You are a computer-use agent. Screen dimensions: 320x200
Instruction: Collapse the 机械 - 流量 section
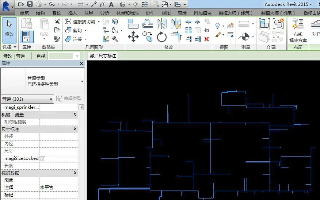pos(75,115)
